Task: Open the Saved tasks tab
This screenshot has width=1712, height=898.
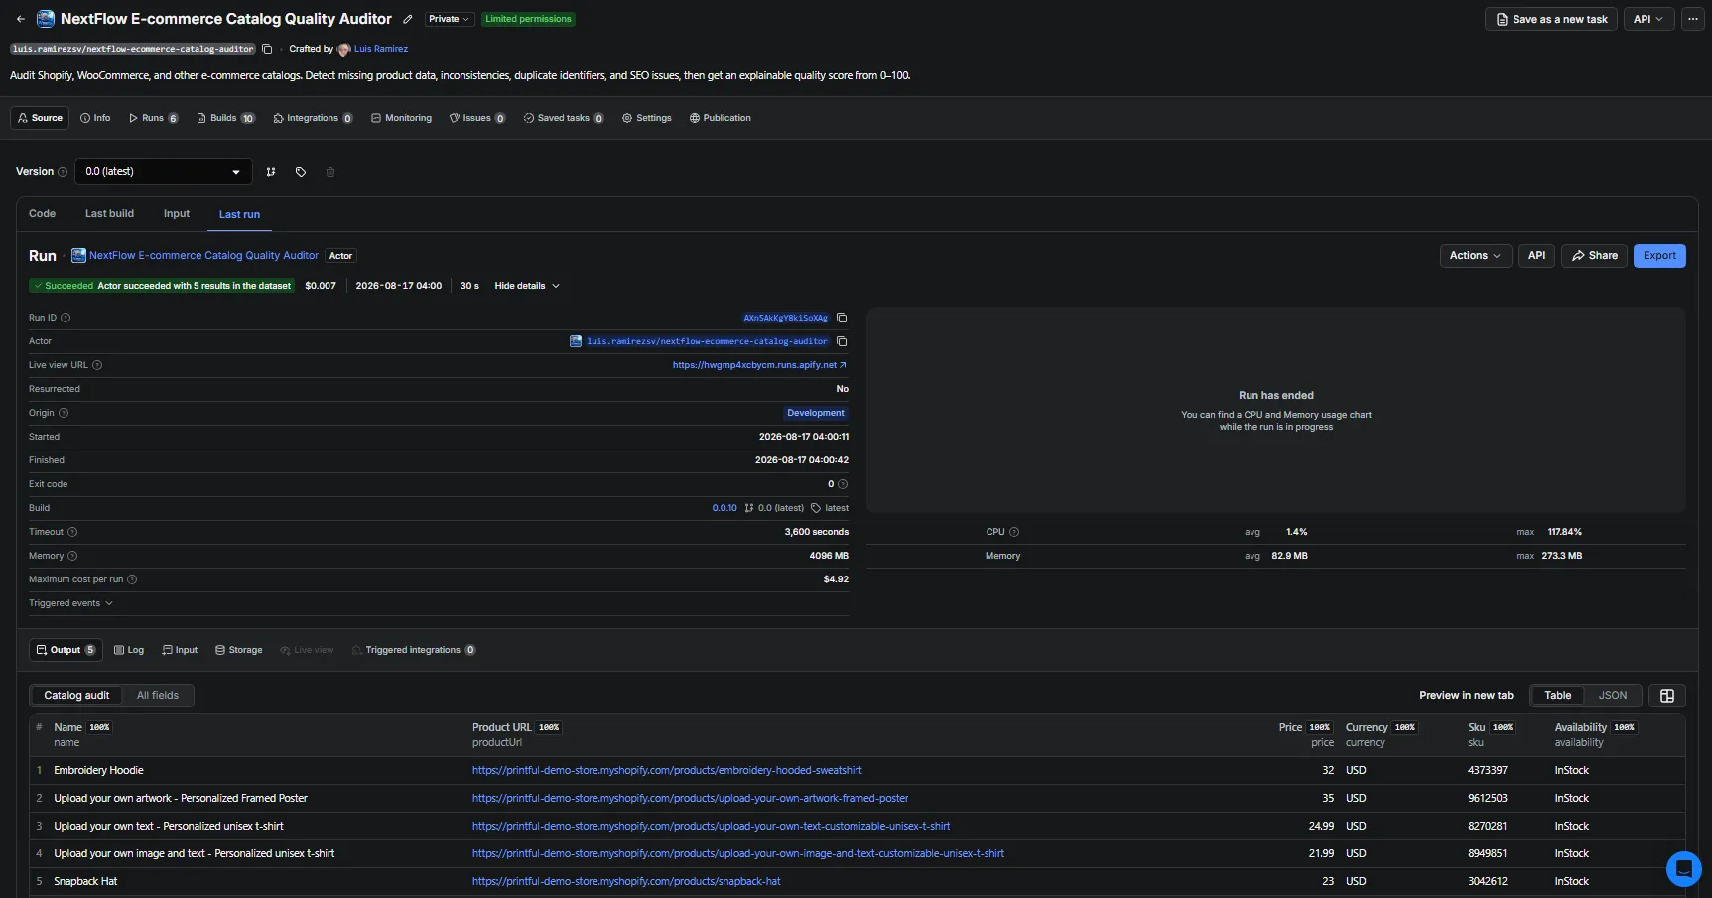Action: point(564,118)
